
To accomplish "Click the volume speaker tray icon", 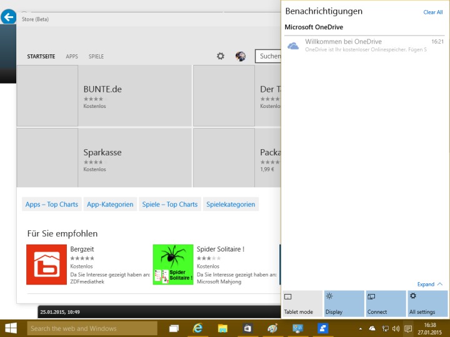I will click(396, 329).
